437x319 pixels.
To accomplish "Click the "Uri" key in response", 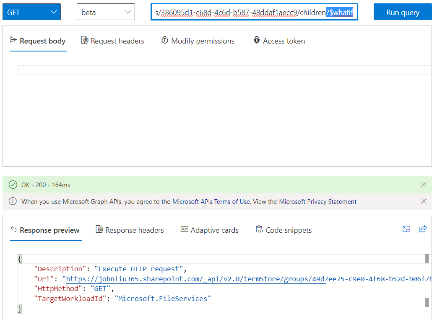I will point(44,279).
